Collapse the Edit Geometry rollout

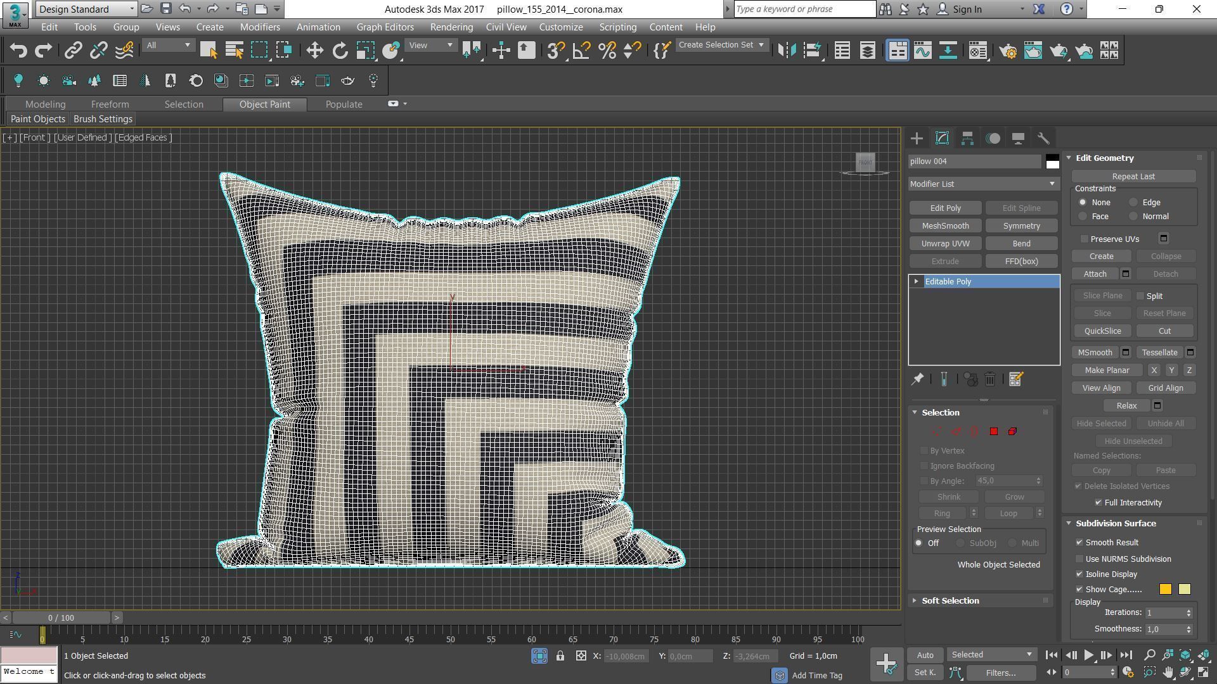tap(1104, 158)
